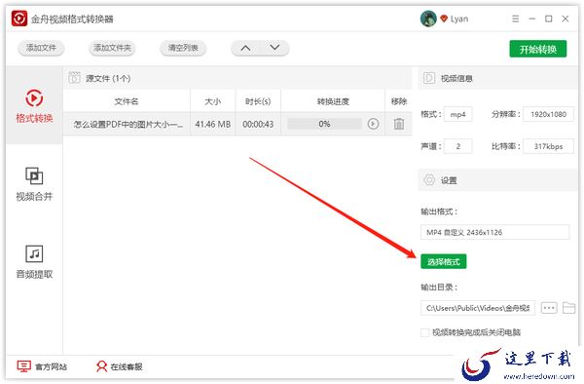
Task: Click the 金舟视频格式转换器 app logo
Action: [19, 19]
